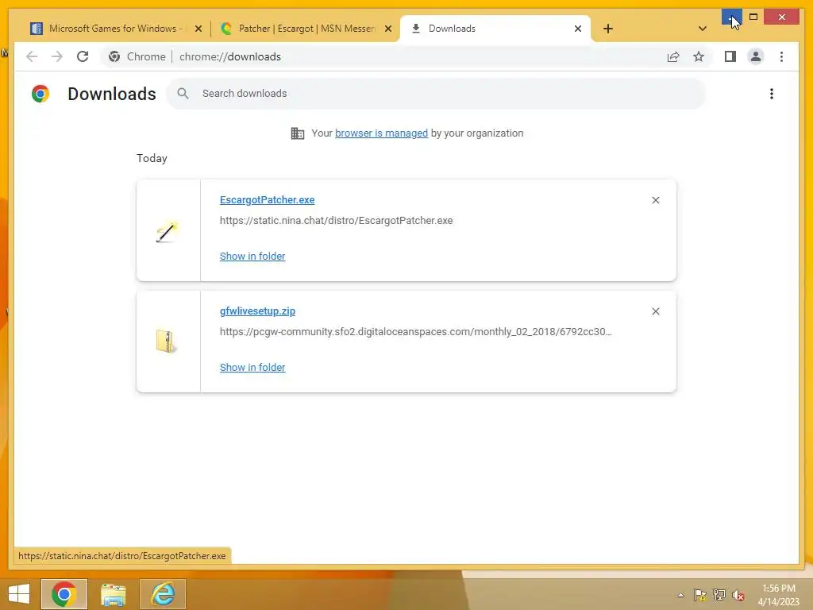The image size is (813, 610).
Task: Close the Downloads tab
Action: pyautogui.click(x=578, y=29)
